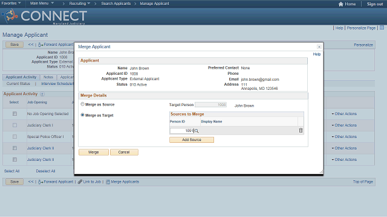Viewport: 387px width, 217px height.
Task: Click the Select All link
Action: click(x=11, y=171)
